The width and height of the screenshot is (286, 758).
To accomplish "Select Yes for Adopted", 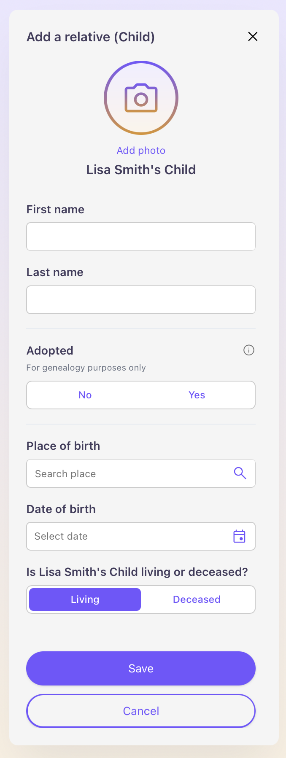I will (197, 395).
